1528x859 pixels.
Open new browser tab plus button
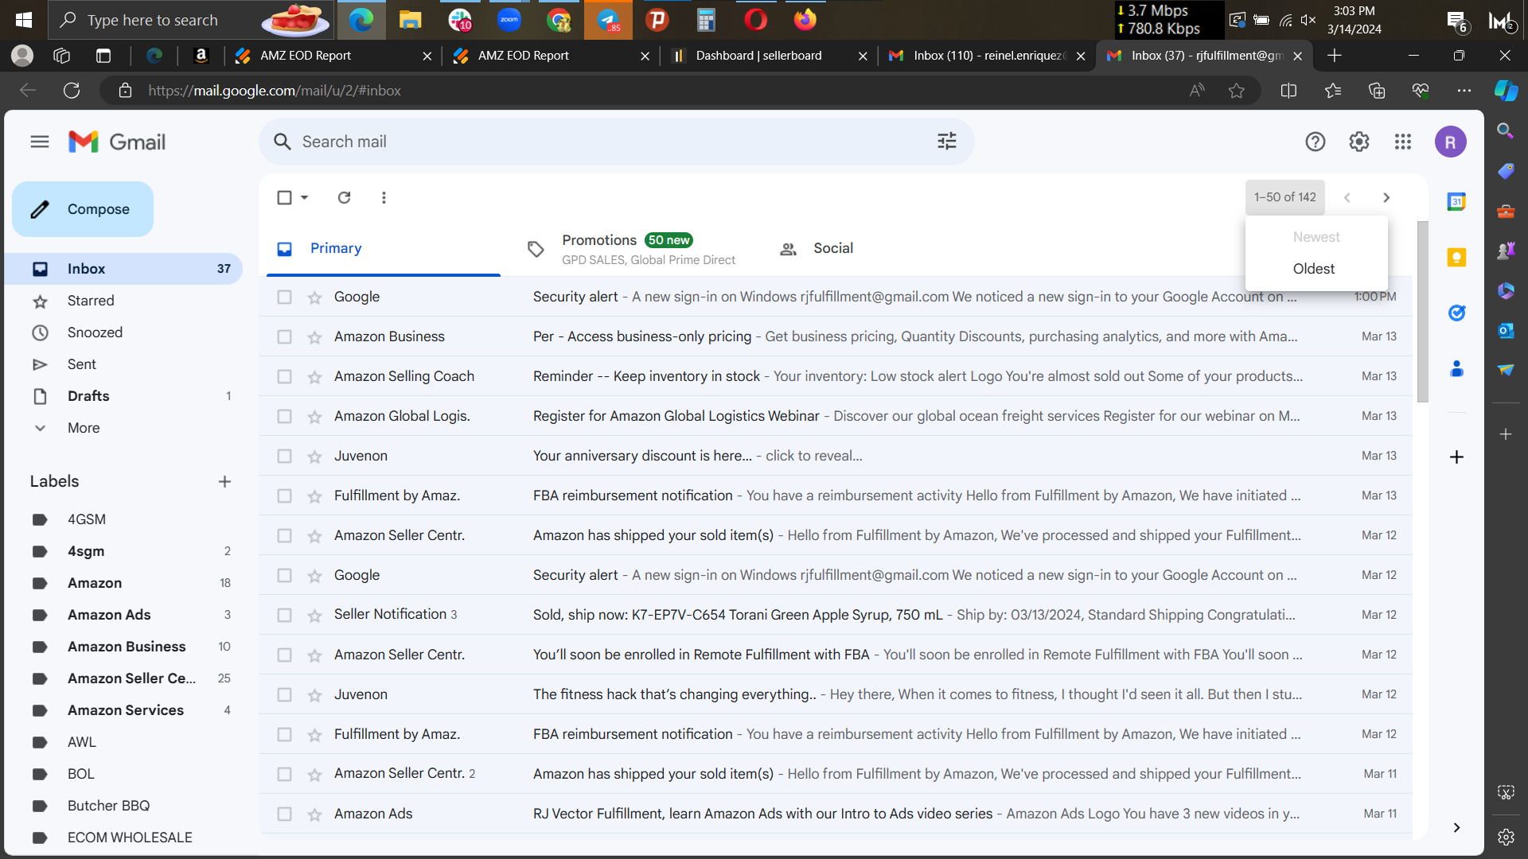(x=1335, y=56)
